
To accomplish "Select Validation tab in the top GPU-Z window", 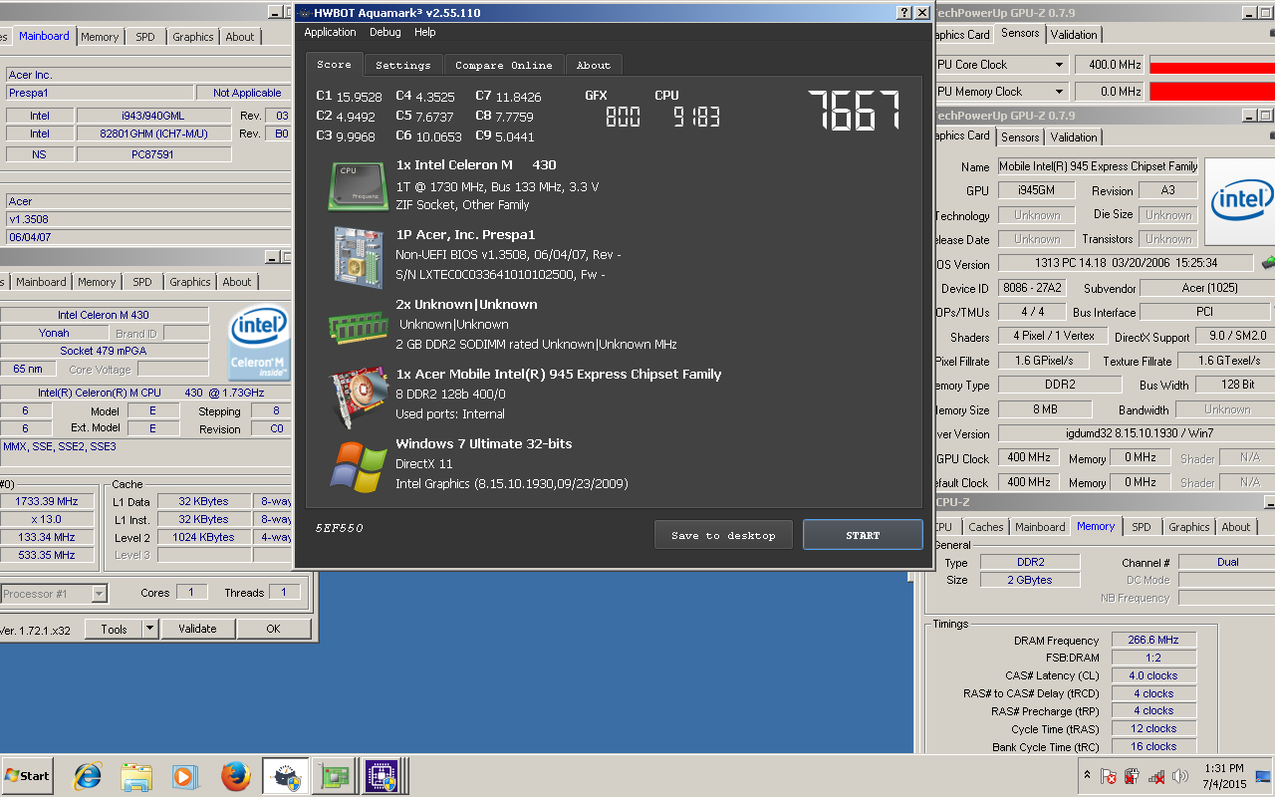I will click(1074, 35).
